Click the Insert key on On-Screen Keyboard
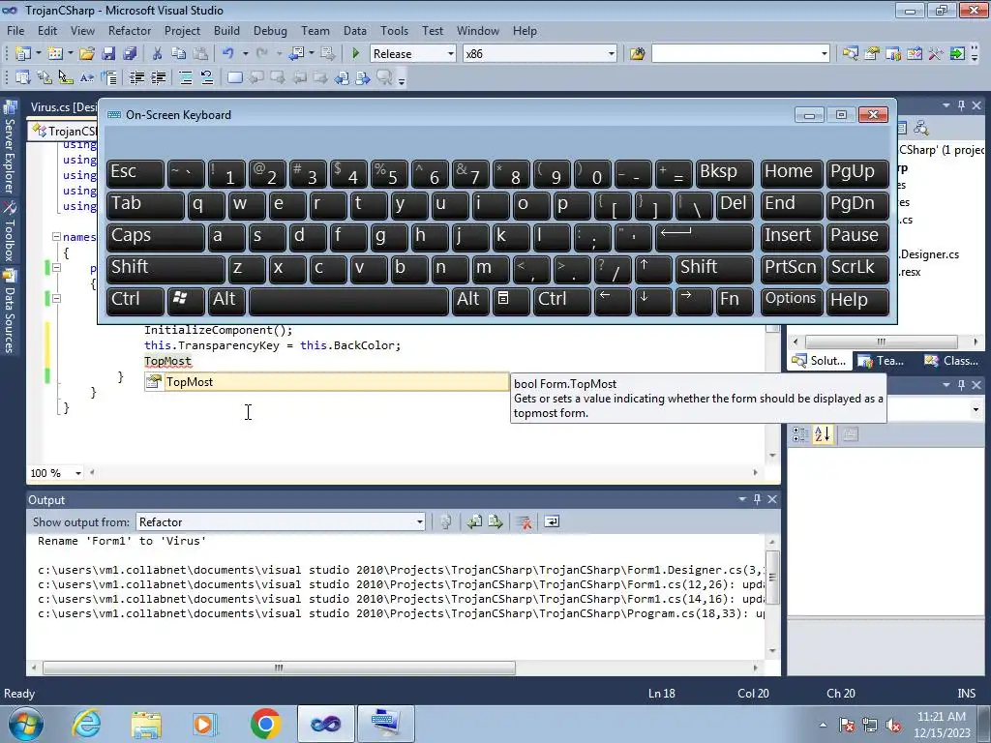This screenshot has width=991, height=743. (x=792, y=236)
